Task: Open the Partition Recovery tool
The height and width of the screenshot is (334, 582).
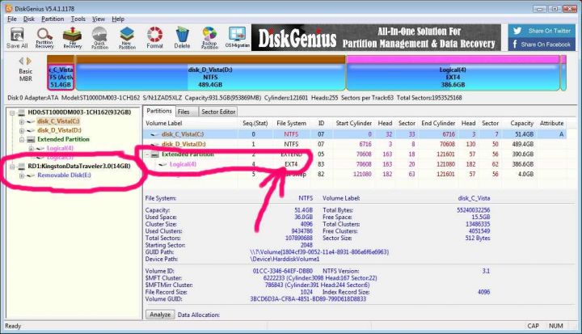Action: [44, 38]
